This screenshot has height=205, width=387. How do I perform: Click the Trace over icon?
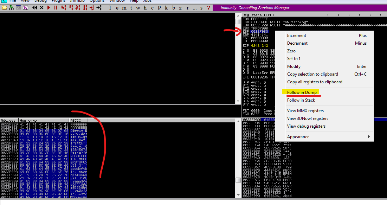(85, 8)
